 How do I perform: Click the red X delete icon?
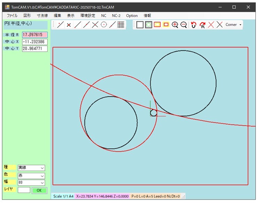(x=211, y=25)
